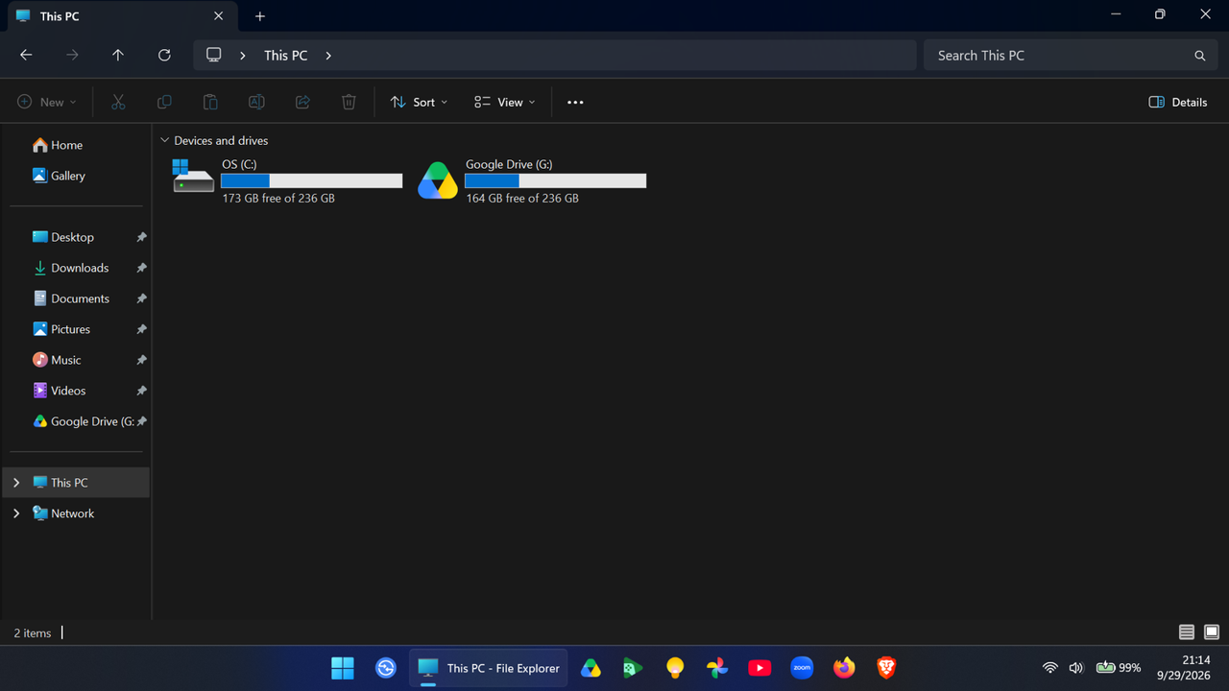Open YouTube from the taskbar
1229x691 pixels.
click(x=759, y=668)
